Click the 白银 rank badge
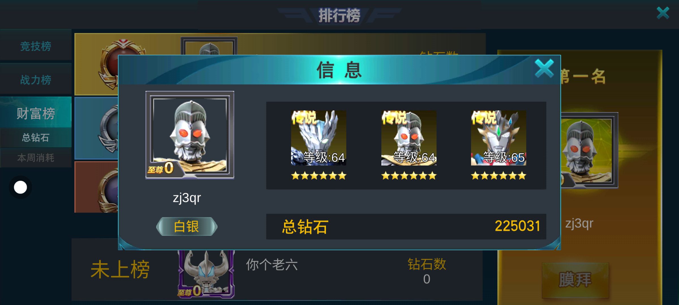This screenshot has height=305, width=679. click(x=187, y=226)
